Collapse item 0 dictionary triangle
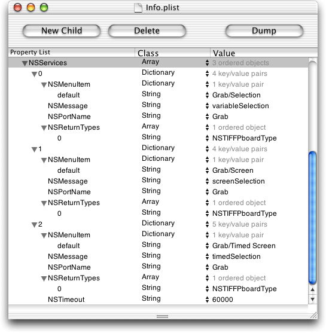Viewport: 326px width, 333px height. pyautogui.click(x=34, y=74)
